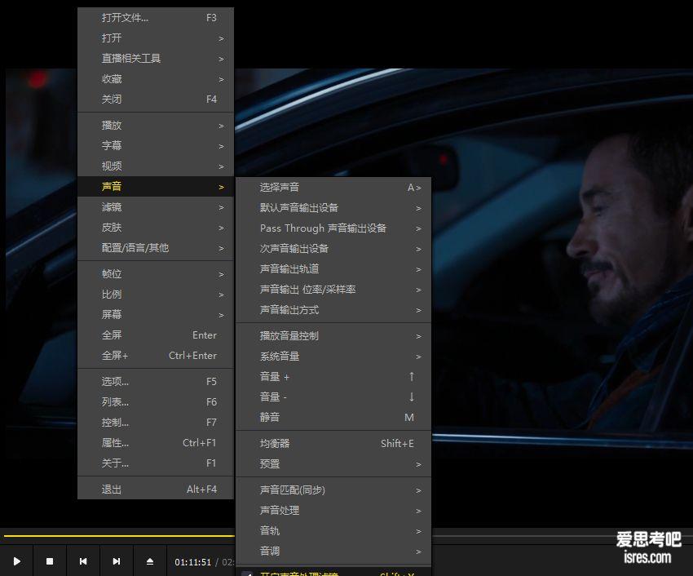This screenshot has width=693, height=576.
Task: Skip to the previous track
Action: coord(83,561)
